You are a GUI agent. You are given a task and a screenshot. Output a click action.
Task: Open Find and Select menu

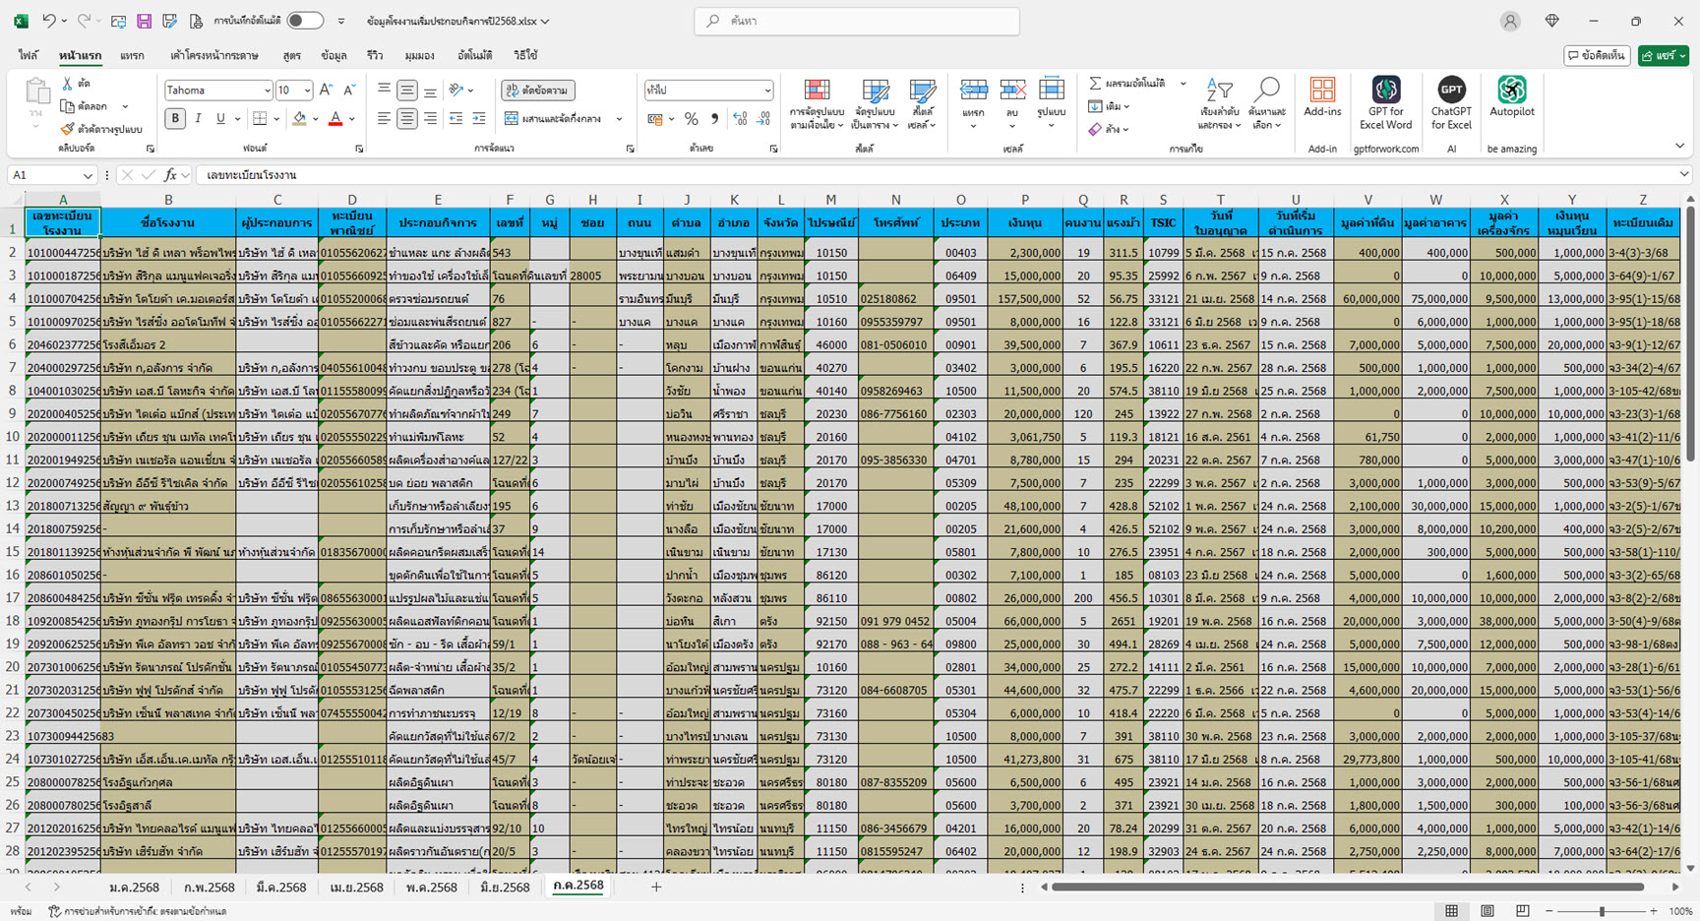click(x=1267, y=103)
